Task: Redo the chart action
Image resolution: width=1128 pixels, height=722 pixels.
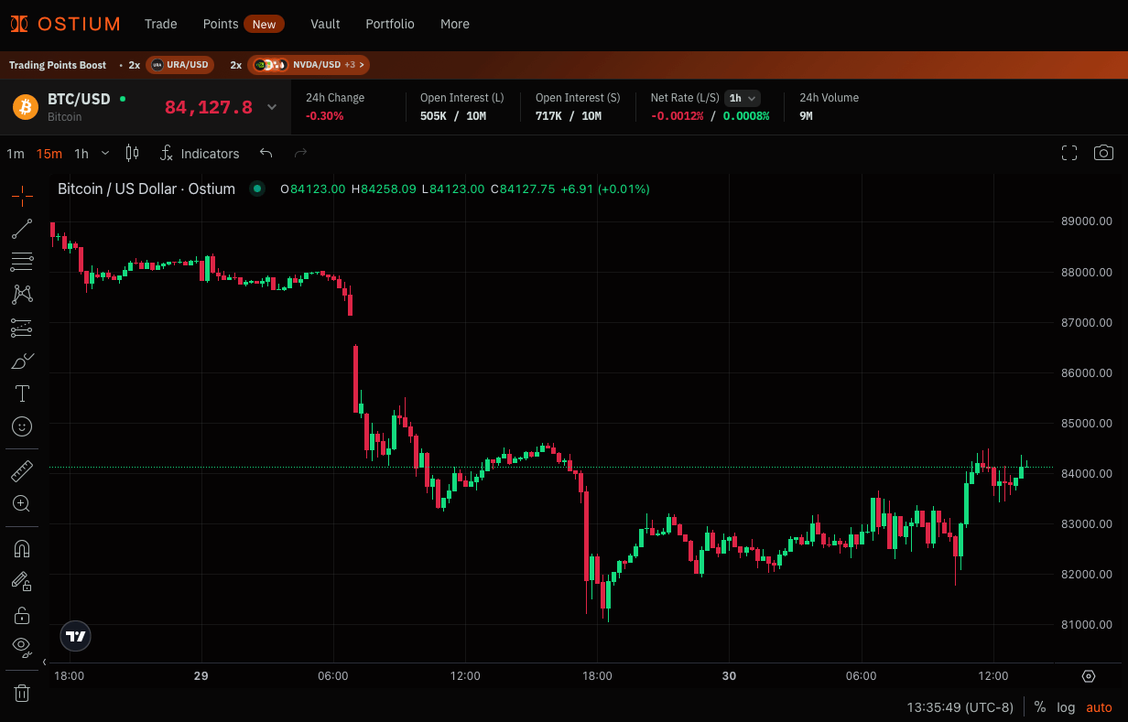Action: 300,153
